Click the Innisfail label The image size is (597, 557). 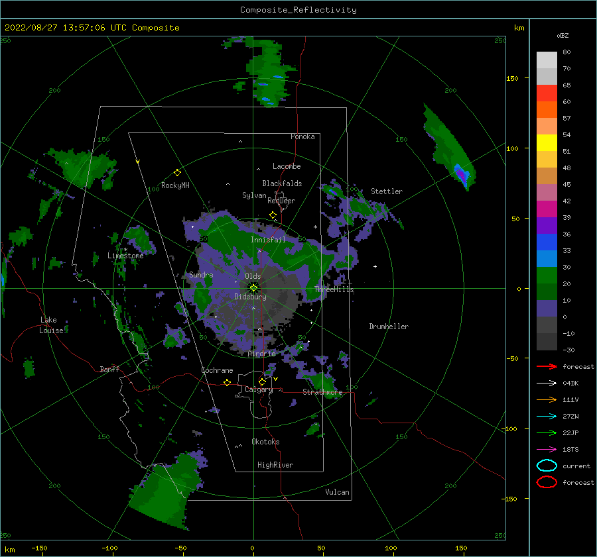[268, 240]
